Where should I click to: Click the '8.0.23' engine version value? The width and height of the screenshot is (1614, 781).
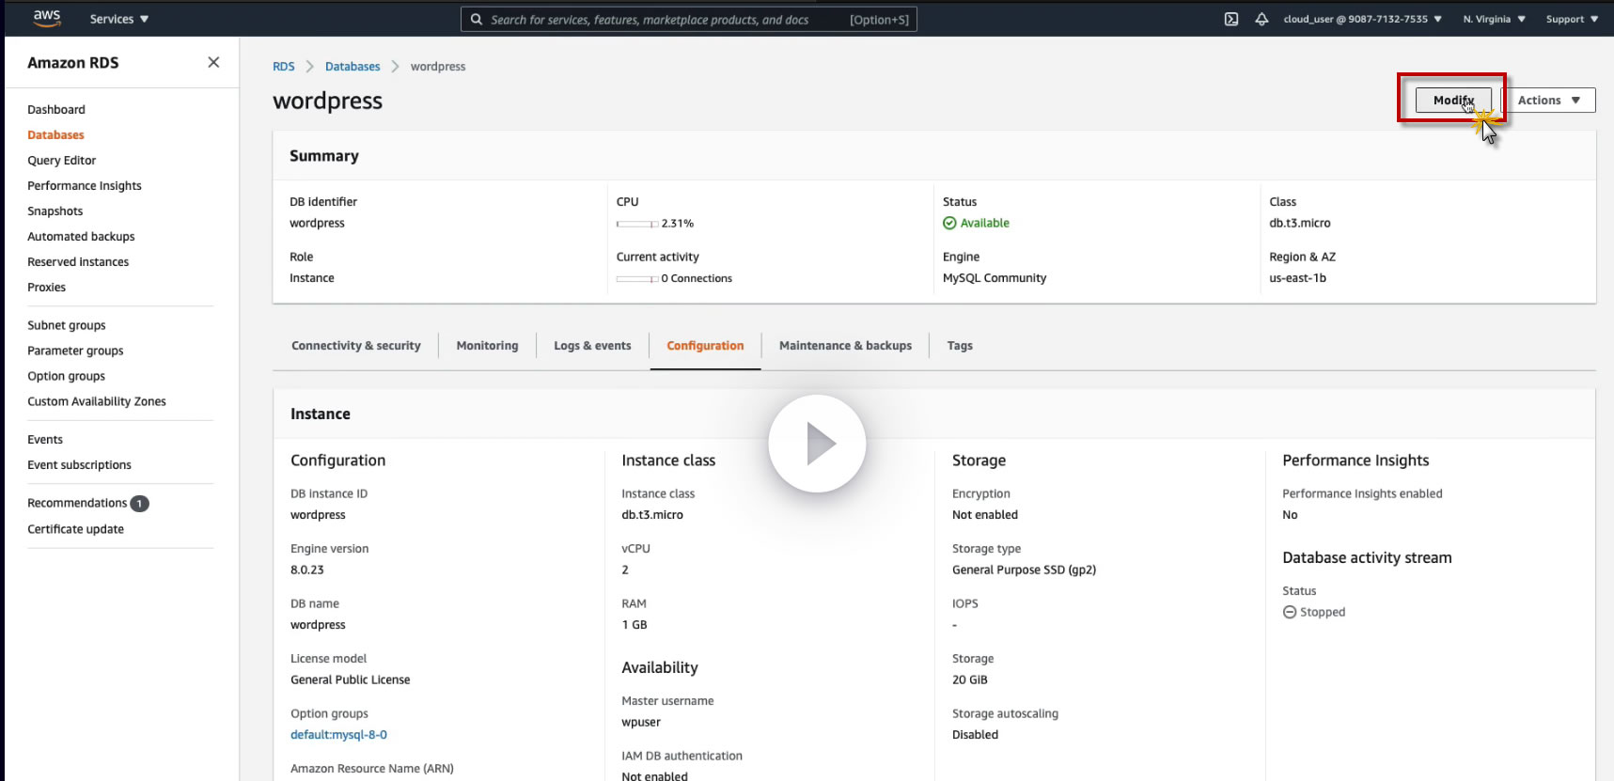[x=307, y=570]
